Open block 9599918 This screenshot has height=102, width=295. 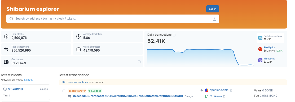tap(15, 89)
